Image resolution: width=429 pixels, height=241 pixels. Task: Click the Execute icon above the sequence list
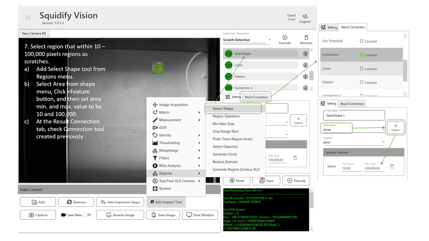285,38
